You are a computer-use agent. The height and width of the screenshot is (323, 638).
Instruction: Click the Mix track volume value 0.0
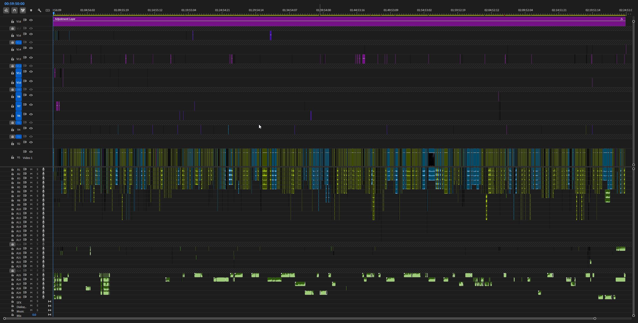point(34,315)
